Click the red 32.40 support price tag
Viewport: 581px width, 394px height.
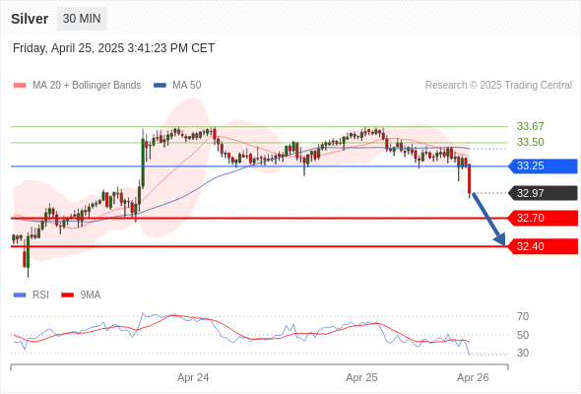coord(543,246)
